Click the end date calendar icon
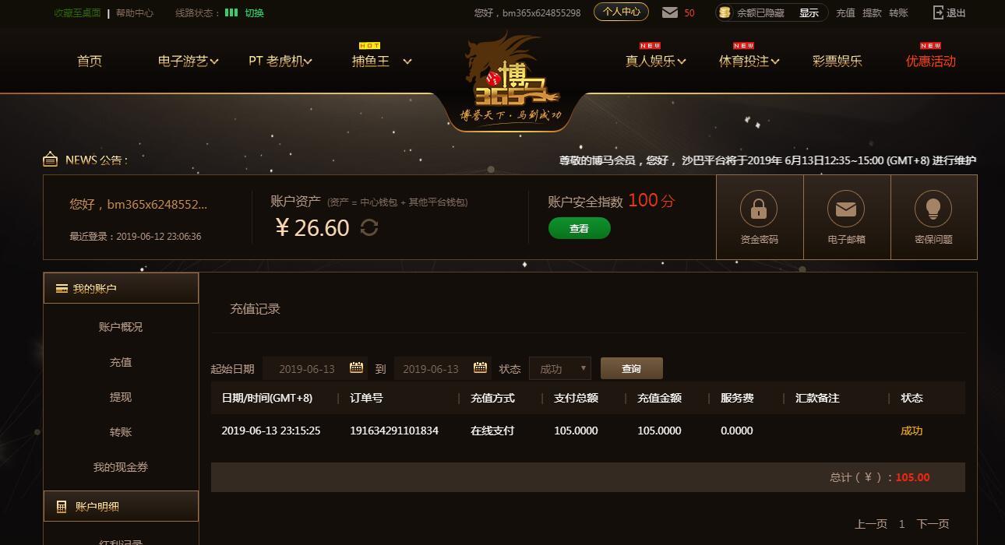 pos(480,367)
